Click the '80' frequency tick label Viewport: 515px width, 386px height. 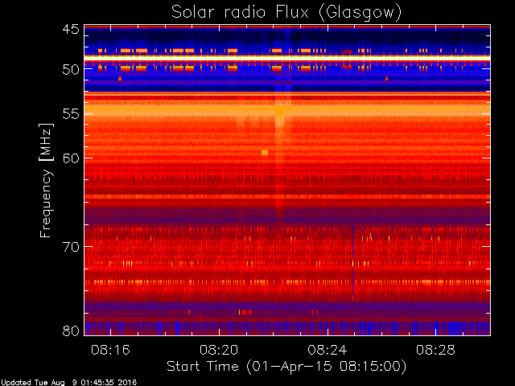tap(71, 331)
